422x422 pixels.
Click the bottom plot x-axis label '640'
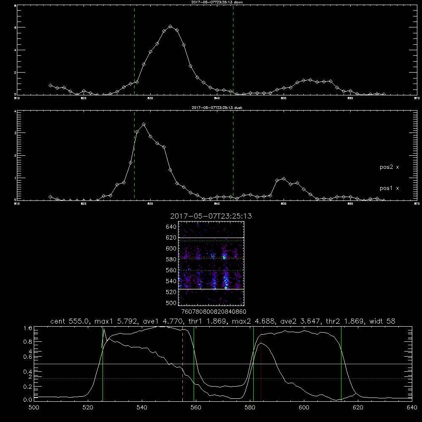[412, 408]
